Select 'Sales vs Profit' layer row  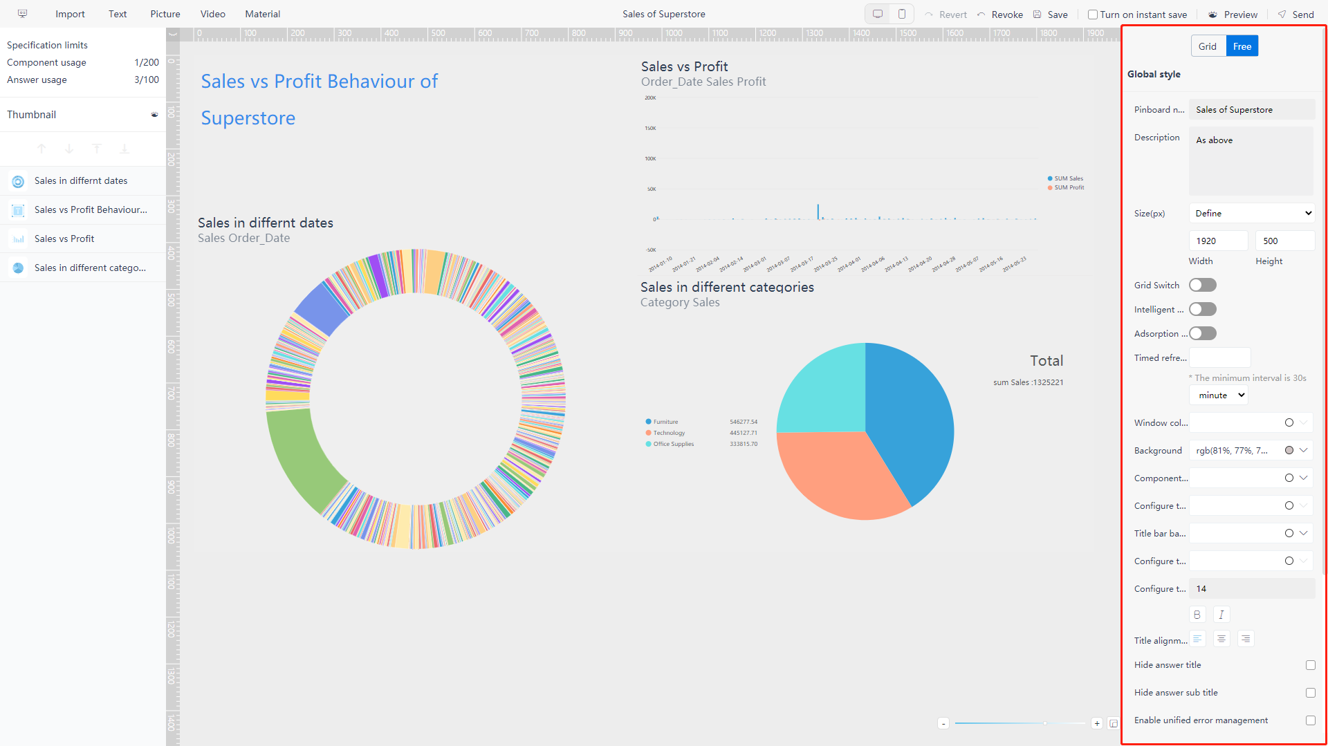coord(83,239)
